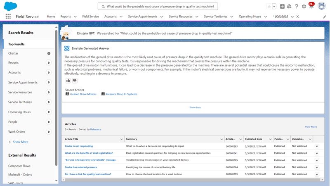Open the Setup gear icon
Viewport: 330px width, 186px height.
click(x=304, y=7)
